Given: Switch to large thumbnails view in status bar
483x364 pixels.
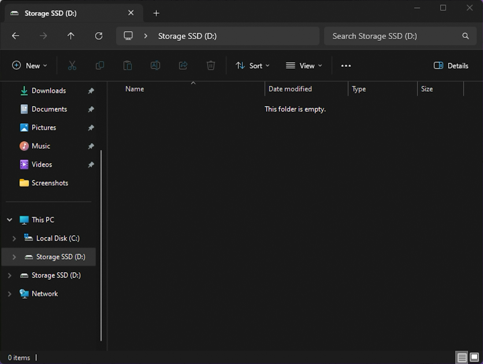Looking at the screenshot, I should point(474,358).
